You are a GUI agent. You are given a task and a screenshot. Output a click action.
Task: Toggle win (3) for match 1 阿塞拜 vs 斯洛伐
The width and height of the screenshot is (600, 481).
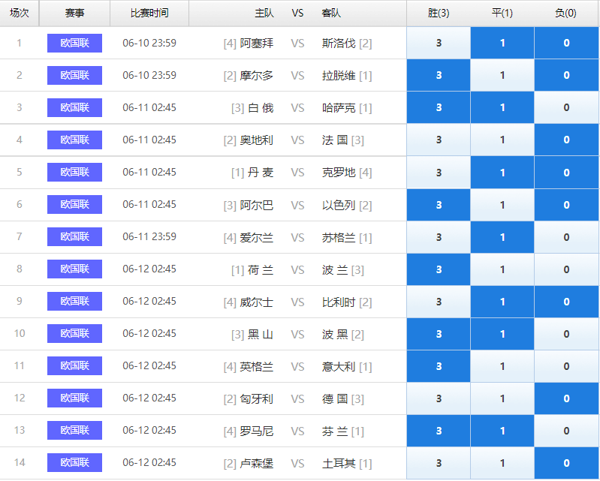click(439, 43)
